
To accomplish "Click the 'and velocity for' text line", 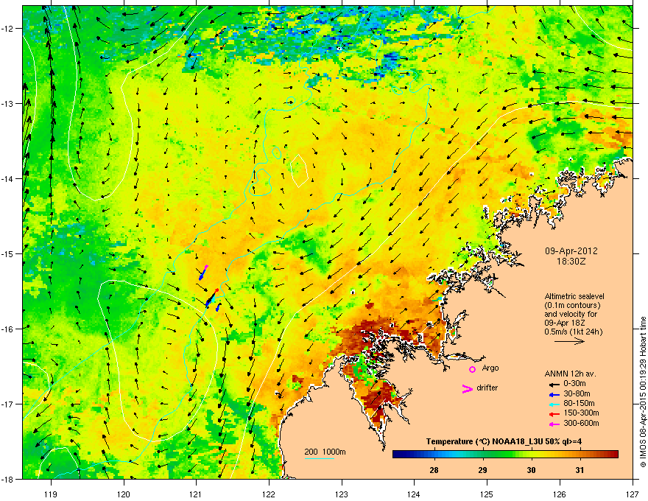I will coord(570,314).
